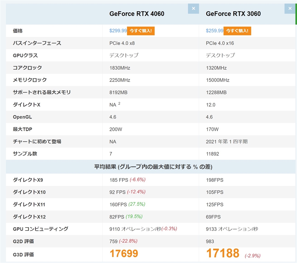Click the GPUクラス row label

click(x=25, y=55)
